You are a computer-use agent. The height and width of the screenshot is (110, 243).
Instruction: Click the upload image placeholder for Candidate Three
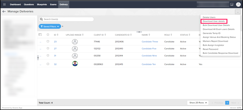pyautogui.click(x=75, y=41)
